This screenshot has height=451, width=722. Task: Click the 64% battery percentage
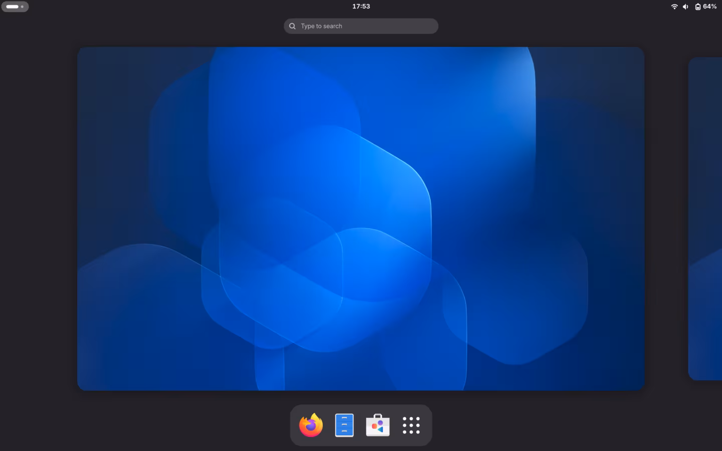[709, 7]
